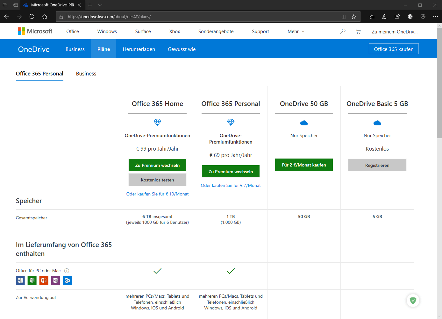
Task: Open the Surface nav item
Action: (x=143, y=32)
